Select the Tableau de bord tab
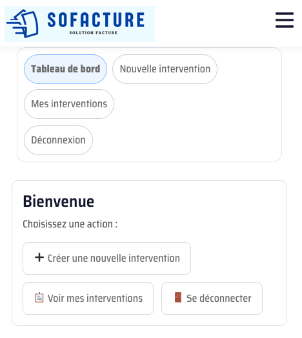The height and width of the screenshot is (338, 302). pos(65,69)
